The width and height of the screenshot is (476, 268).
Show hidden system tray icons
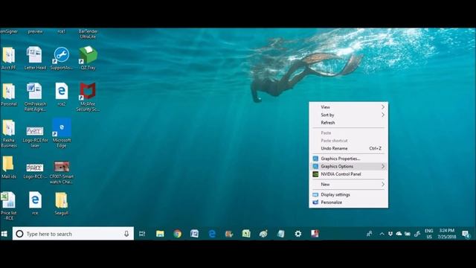coord(382,234)
